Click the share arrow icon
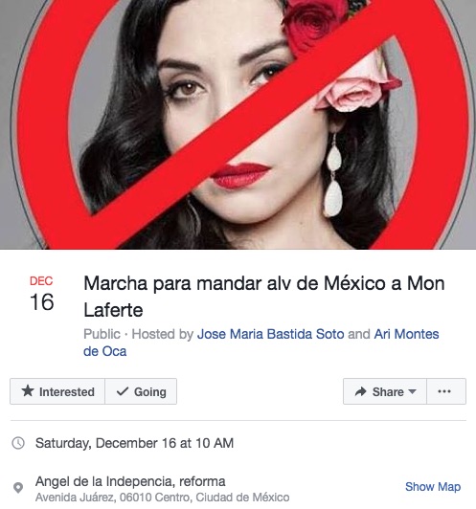The width and height of the screenshot is (476, 509). tap(360, 391)
